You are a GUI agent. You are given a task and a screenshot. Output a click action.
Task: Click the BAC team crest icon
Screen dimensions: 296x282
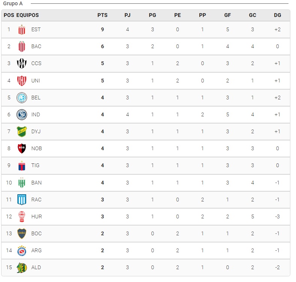tap(22, 47)
